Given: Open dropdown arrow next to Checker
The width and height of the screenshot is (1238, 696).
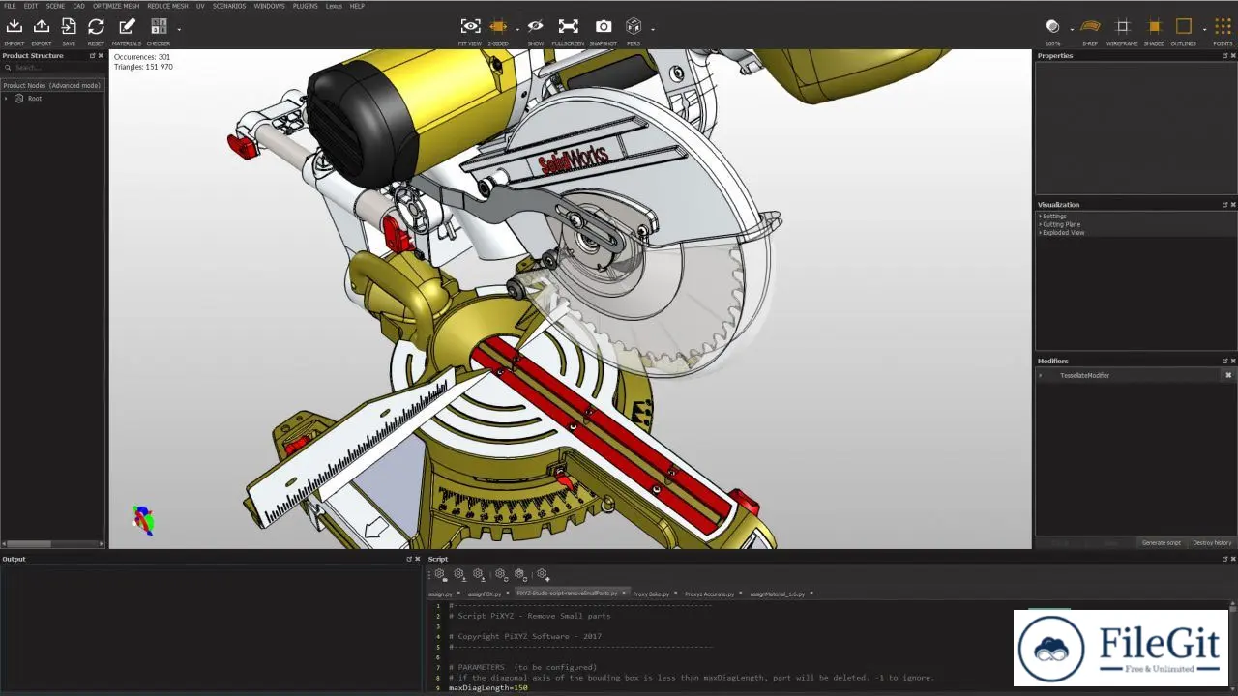Looking at the screenshot, I should [178, 29].
